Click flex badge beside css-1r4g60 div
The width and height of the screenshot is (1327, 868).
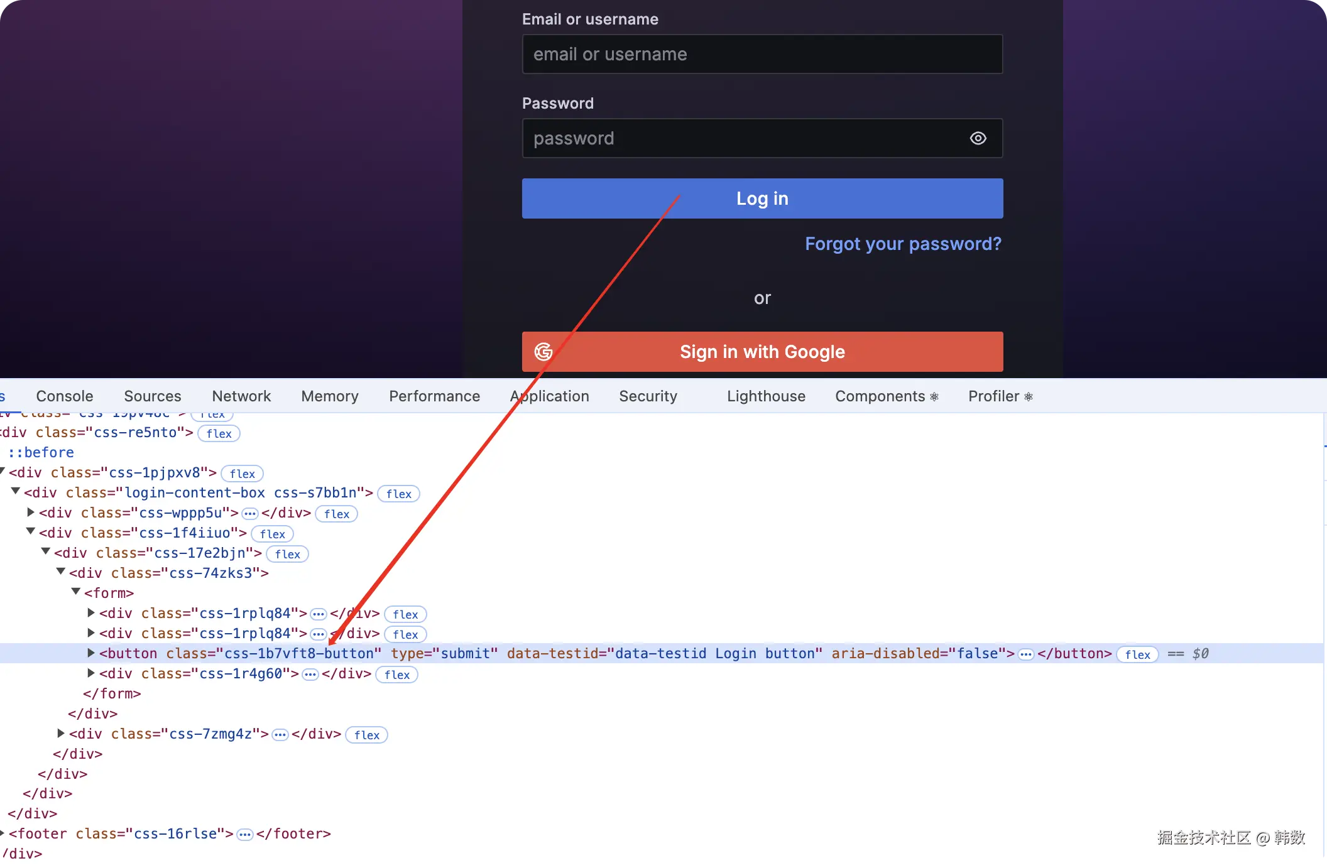tap(396, 675)
